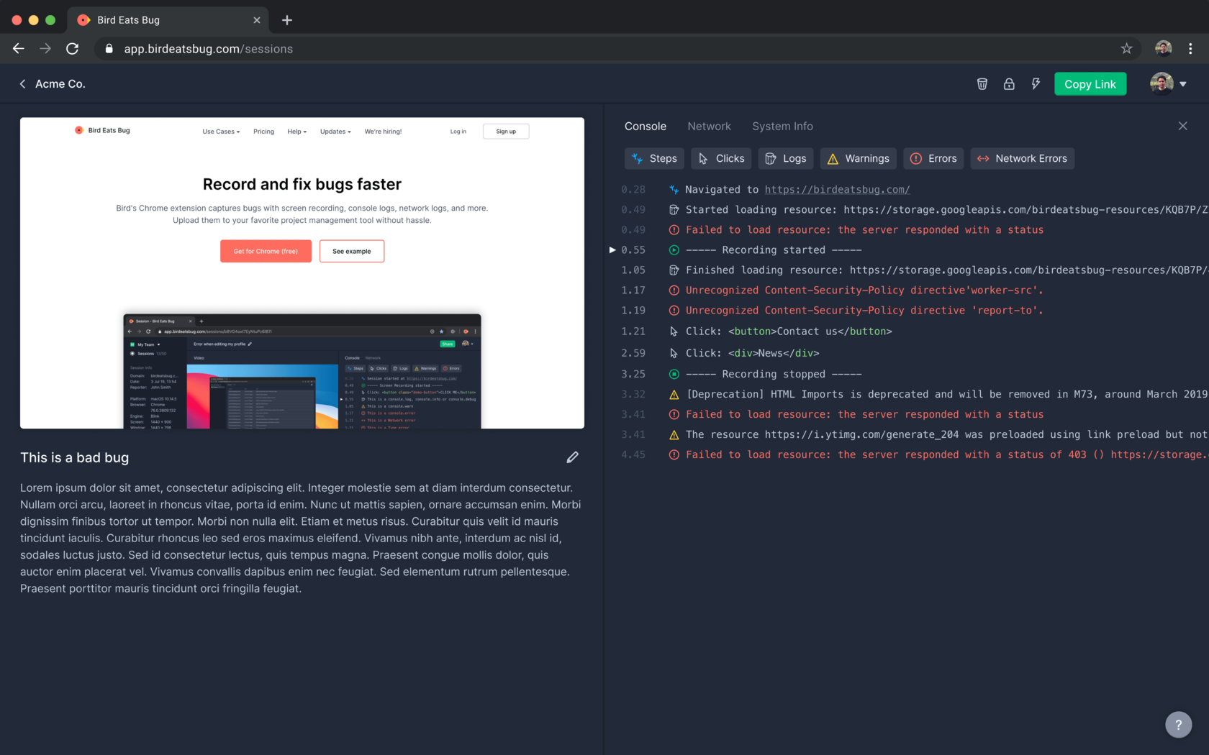Toggle the Network Errors filter
The image size is (1209, 755).
click(1022, 158)
